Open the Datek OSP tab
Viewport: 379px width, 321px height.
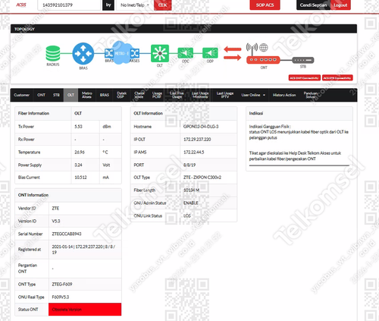click(x=121, y=95)
